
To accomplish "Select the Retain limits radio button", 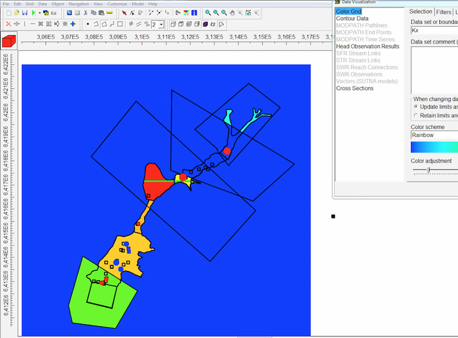I will 416,116.
